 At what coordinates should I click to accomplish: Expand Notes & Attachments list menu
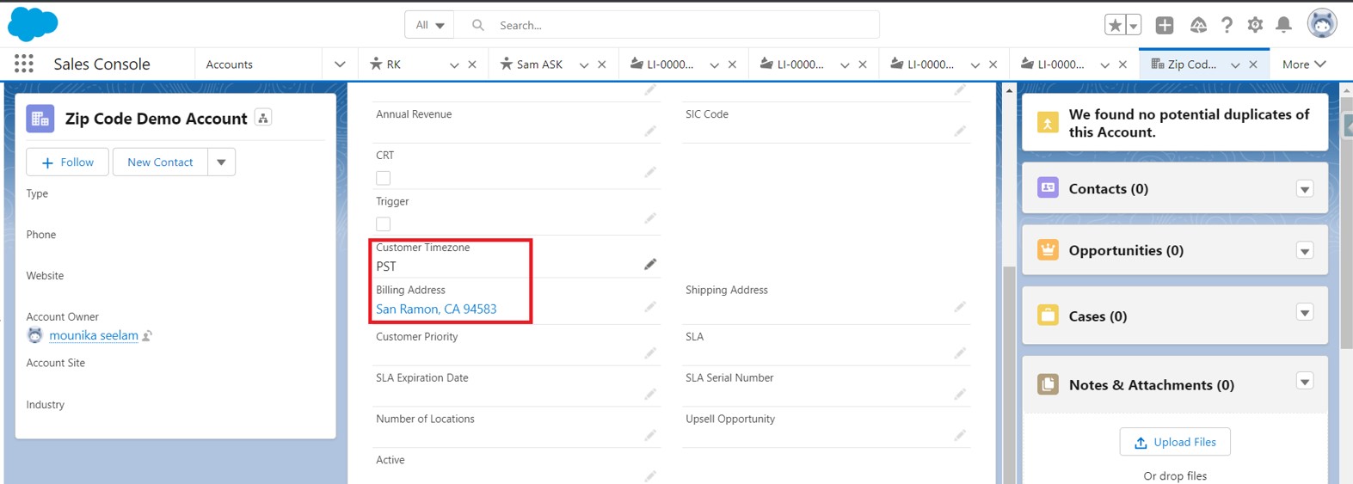click(1305, 382)
